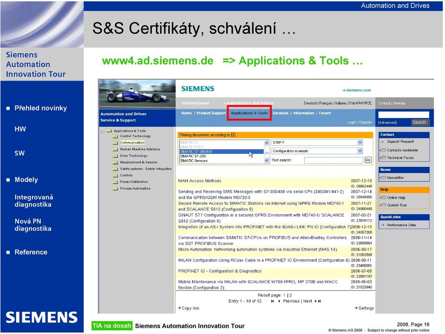Open the Micro Automation MAS 14 document

(257, 250)
